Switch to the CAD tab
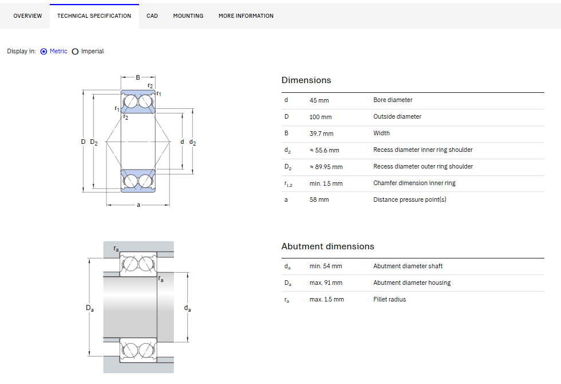This screenshot has width=561, height=384. coord(152,16)
